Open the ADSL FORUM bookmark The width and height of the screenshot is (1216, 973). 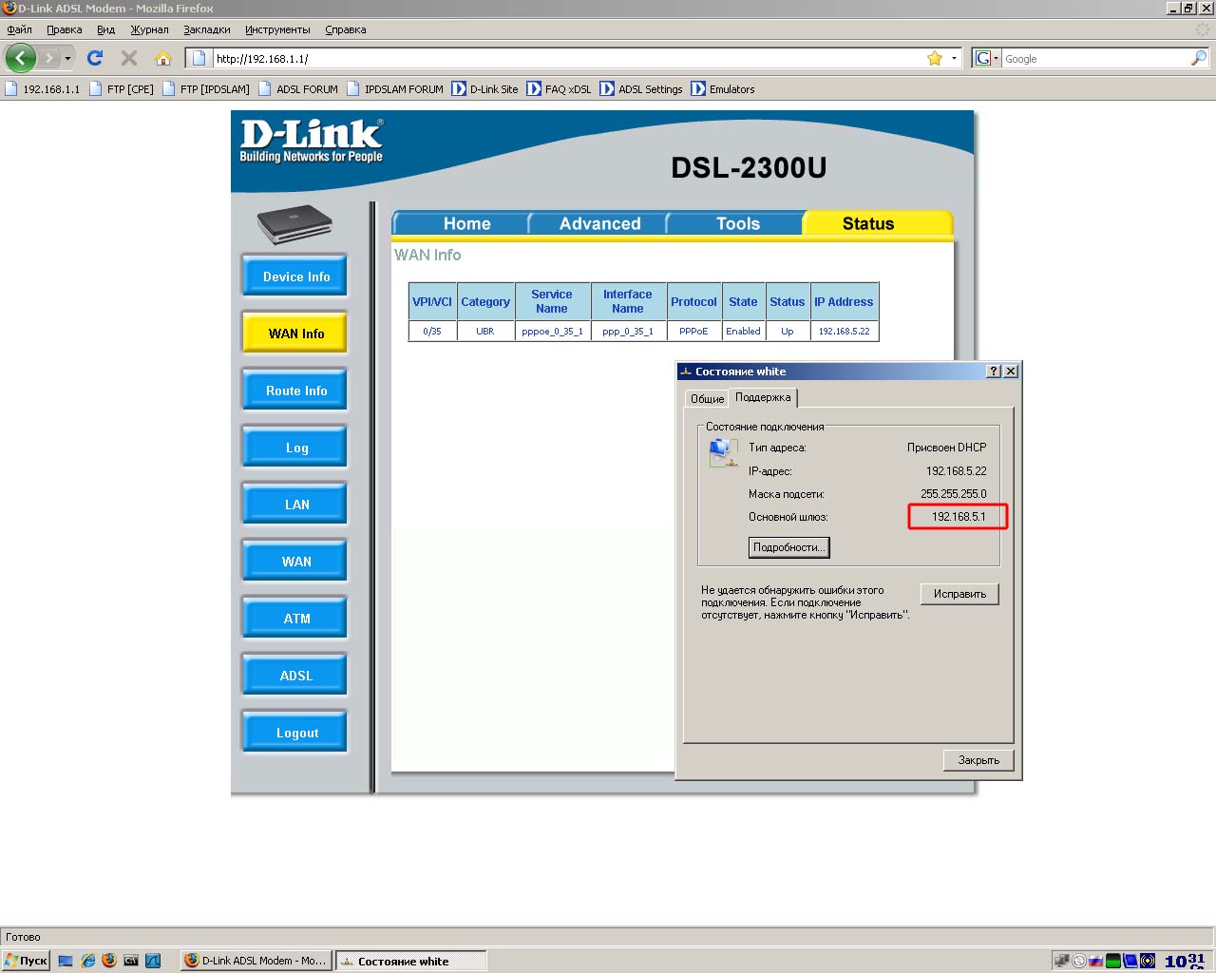(x=298, y=88)
